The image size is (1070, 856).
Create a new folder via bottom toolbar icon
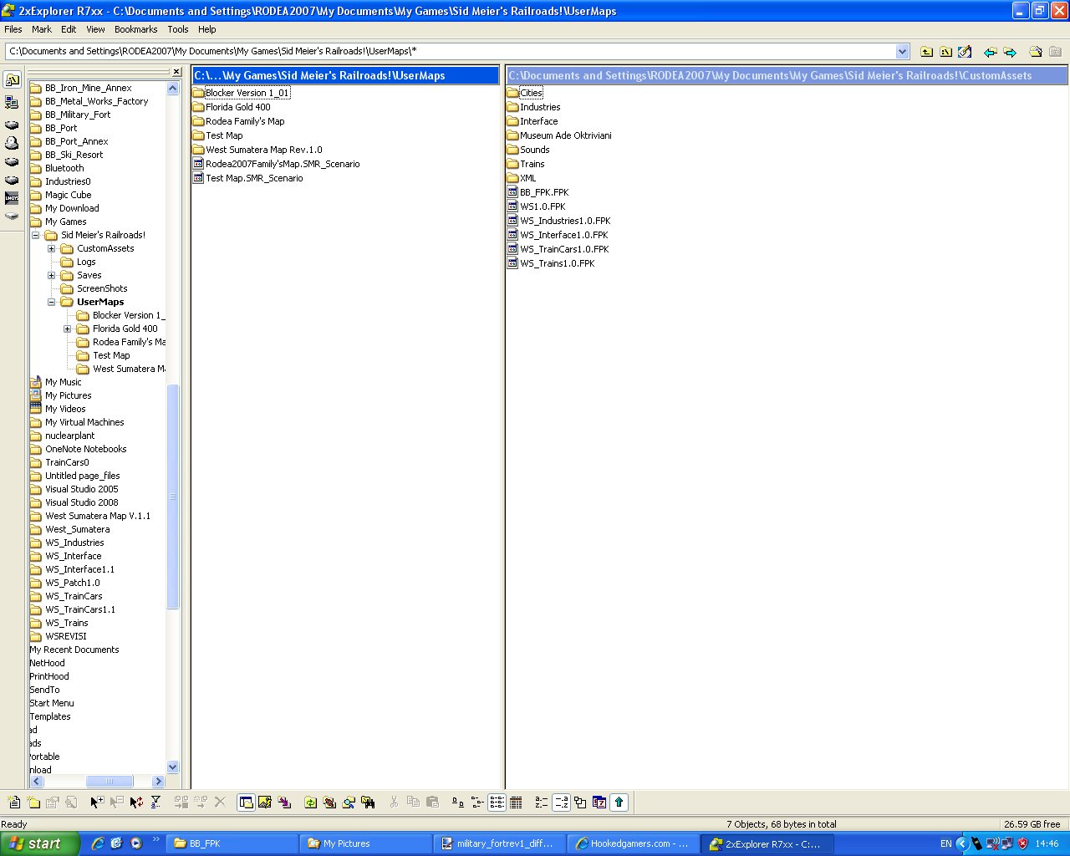[x=33, y=802]
